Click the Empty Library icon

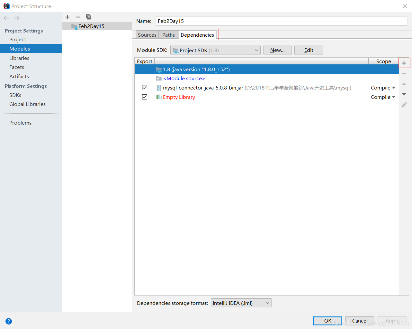coord(158,97)
